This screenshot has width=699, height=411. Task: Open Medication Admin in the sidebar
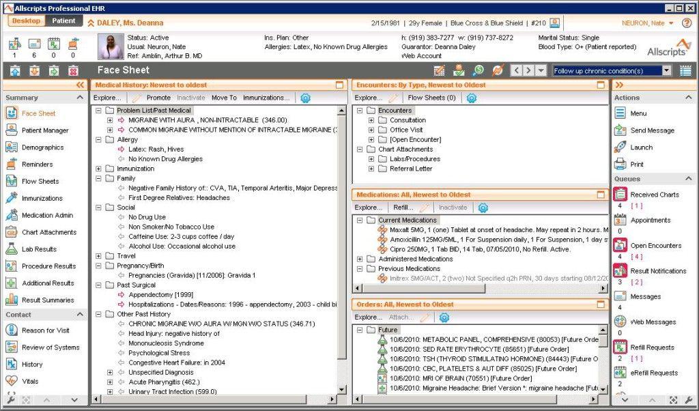coord(46,215)
